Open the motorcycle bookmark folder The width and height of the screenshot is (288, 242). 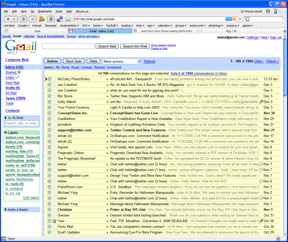[197, 25]
